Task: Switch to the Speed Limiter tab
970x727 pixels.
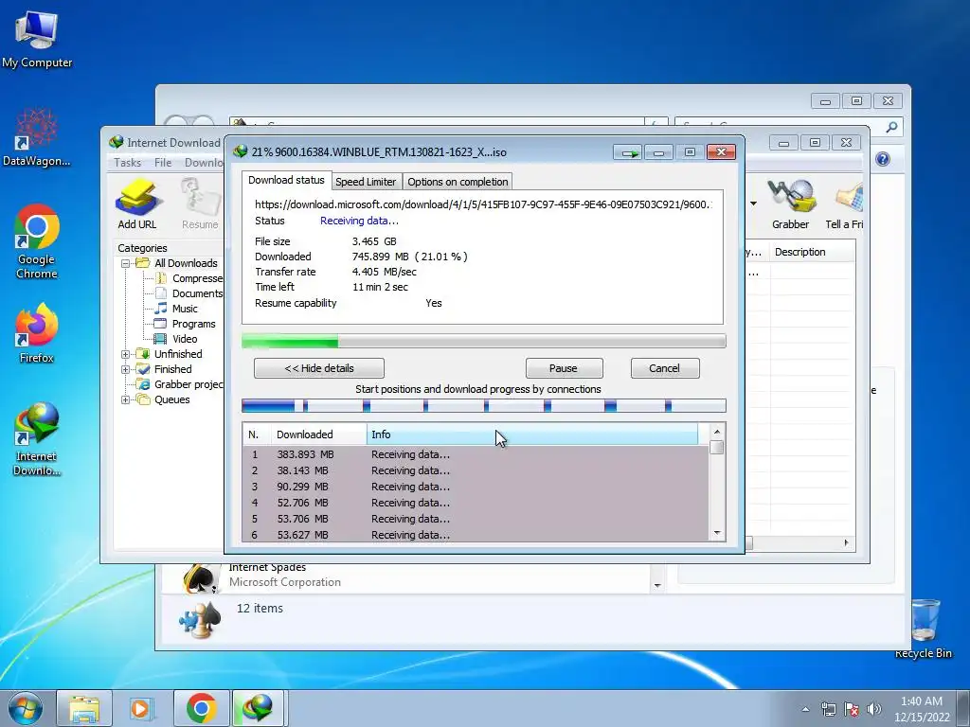Action: click(366, 182)
